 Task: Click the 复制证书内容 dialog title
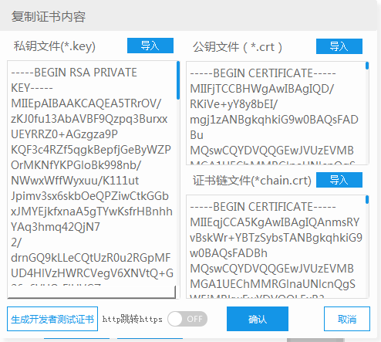click(49, 17)
